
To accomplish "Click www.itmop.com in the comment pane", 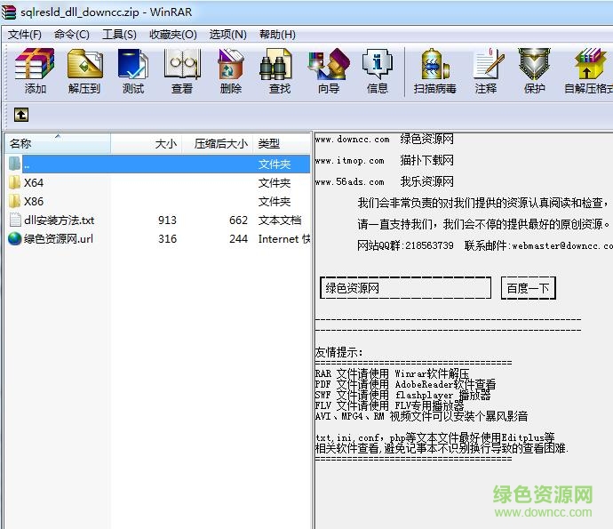I will 349,160.
